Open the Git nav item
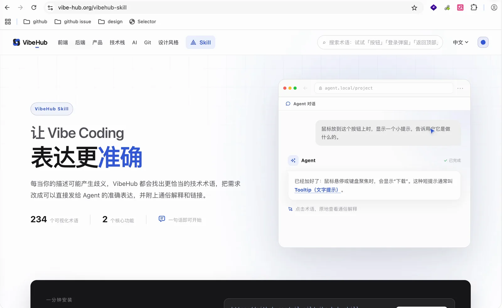This screenshot has height=308, width=502. pos(147,42)
